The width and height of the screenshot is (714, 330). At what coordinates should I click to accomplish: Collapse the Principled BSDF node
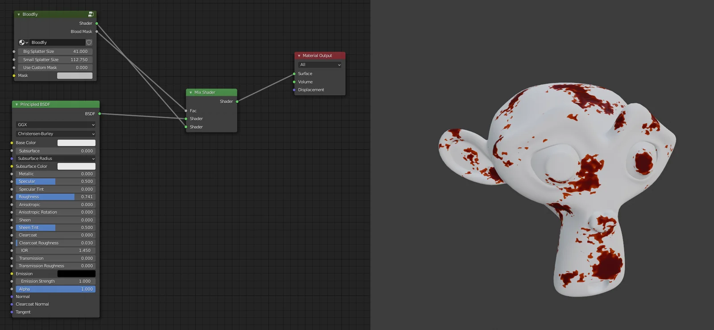[x=17, y=104]
